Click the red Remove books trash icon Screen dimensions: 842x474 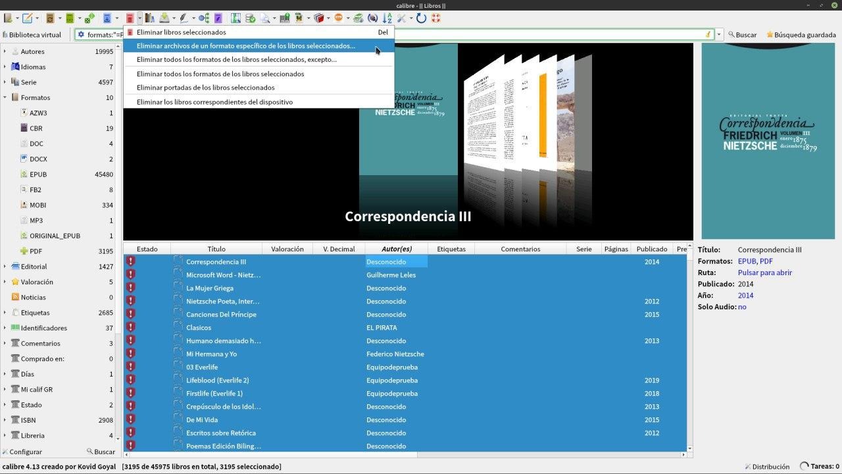tap(130, 18)
